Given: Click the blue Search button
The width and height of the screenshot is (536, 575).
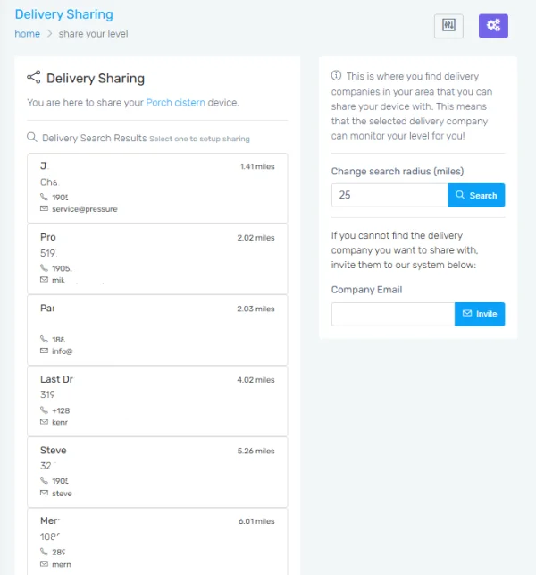Looking at the screenshot, I should click(x=476, y=195).
